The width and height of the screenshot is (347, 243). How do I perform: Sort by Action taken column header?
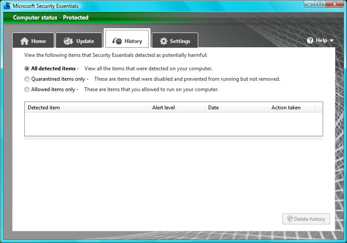291,108
